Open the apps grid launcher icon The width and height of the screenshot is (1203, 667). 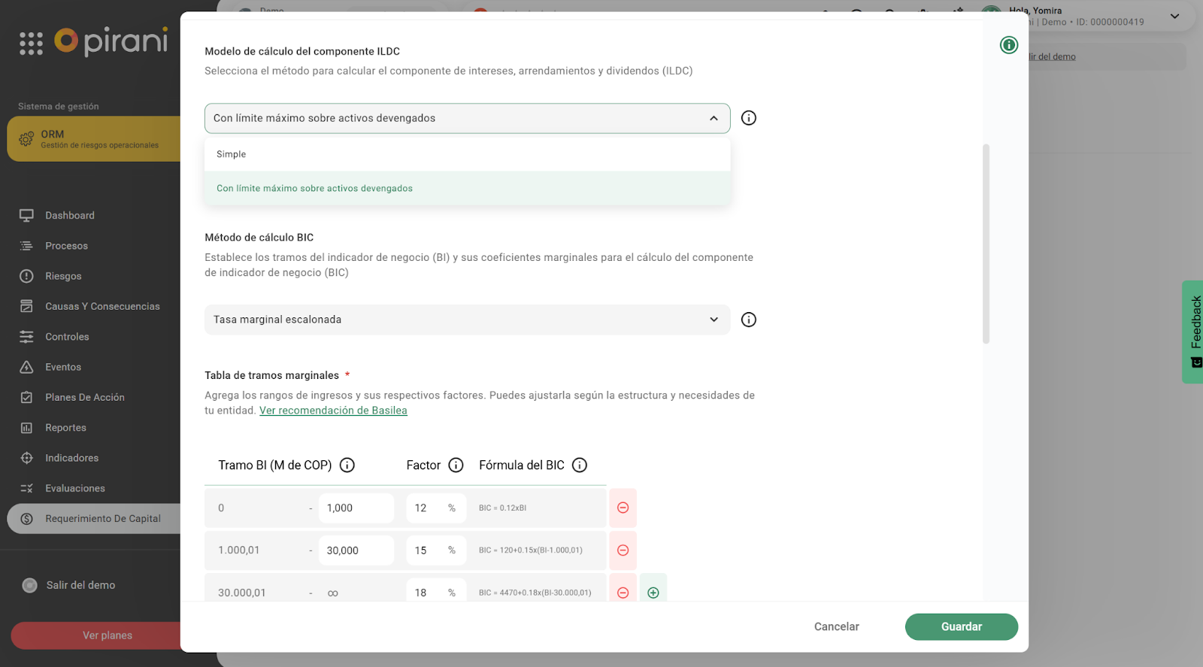31,44
